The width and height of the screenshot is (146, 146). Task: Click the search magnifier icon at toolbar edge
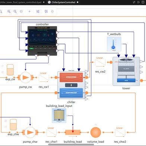point(1,12)
